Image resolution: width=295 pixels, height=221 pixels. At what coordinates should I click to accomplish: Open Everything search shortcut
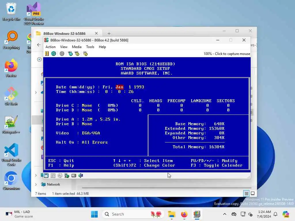[11, 40]
